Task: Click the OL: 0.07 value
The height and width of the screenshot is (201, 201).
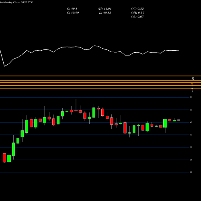Action: click(x=137, y=17)
